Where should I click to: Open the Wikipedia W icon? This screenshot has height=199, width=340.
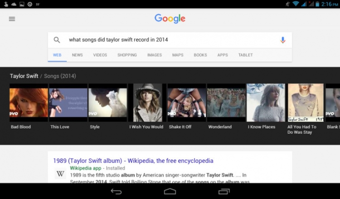[60, 174]
